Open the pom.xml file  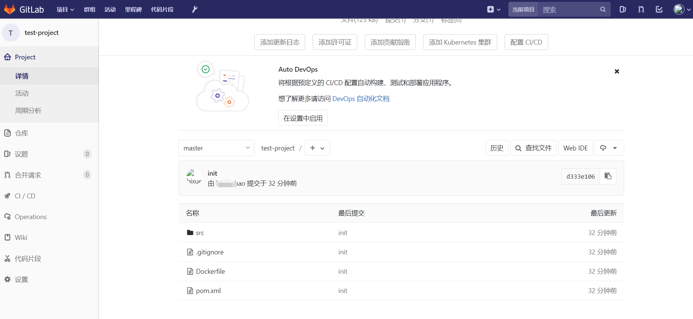(x=208, y=291)
